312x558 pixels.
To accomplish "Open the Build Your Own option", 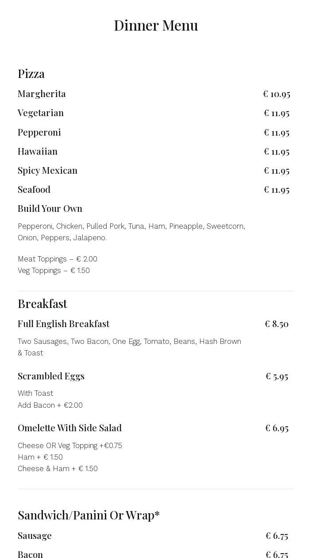I will tap(50, 209).
